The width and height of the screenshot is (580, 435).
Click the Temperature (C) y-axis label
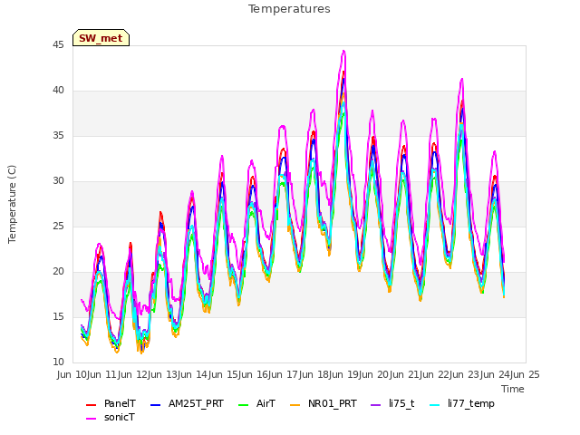pyautogui.click(x=12, y=204)
